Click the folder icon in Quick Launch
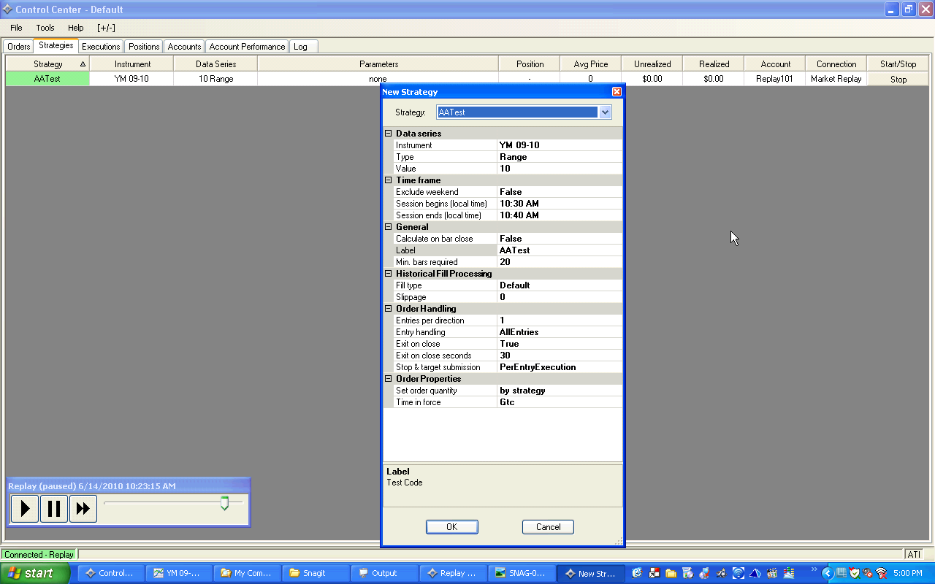 coord(671,573)
